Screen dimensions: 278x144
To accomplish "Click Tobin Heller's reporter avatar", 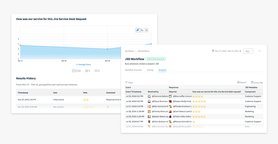I will pos(170,117).
